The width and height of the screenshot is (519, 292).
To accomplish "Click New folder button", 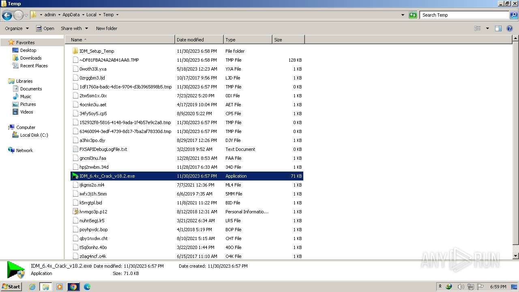I will coord(107,28).
